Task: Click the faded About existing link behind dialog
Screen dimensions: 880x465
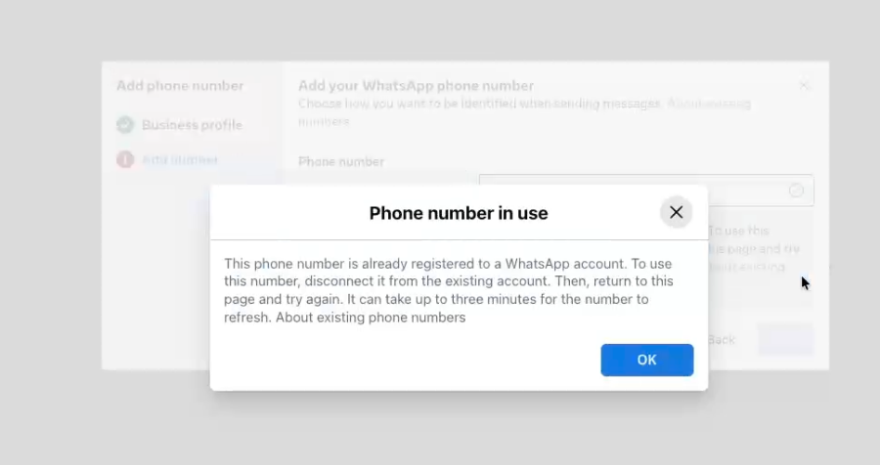Action: coord(746,267)
